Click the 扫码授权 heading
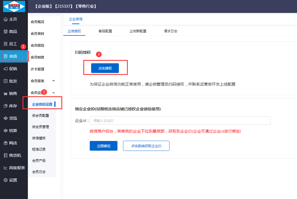 point(83,52)
